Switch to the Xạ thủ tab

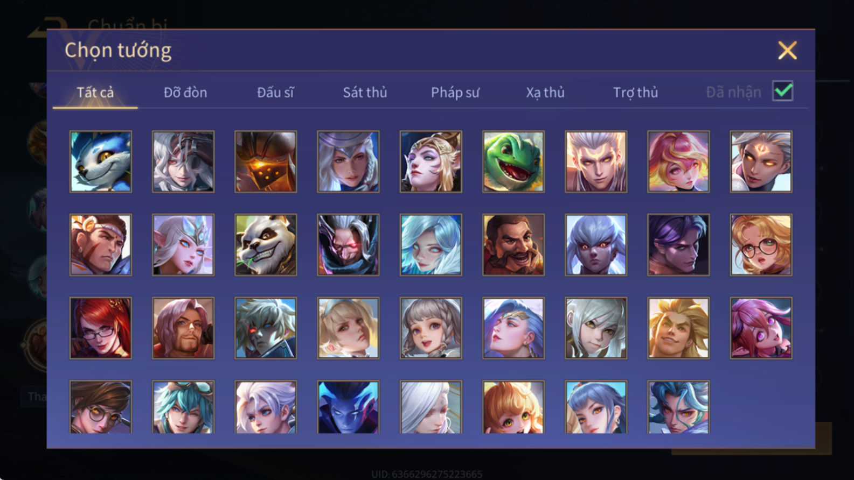click(x=545, y=93)
